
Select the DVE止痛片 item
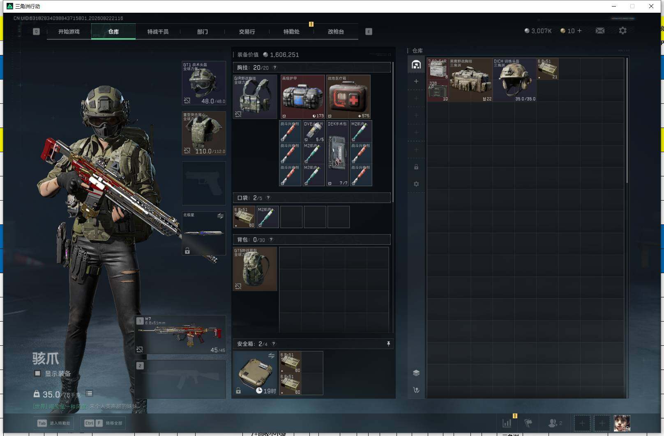[314, 131]
